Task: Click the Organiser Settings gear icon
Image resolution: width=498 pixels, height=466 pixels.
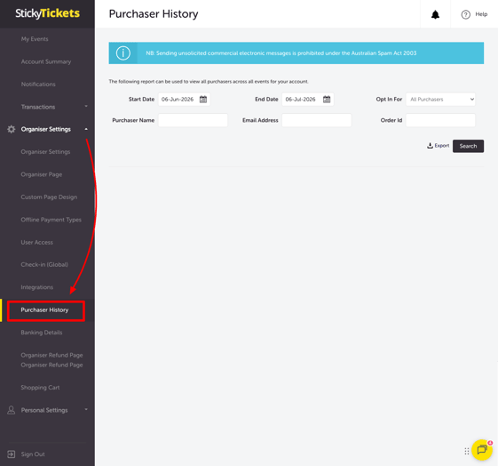Action: 12,129
